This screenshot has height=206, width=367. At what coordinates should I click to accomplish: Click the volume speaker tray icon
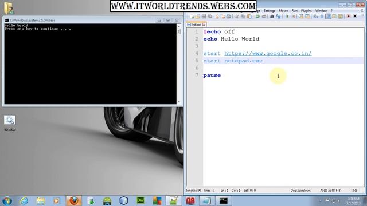(339, 201)
